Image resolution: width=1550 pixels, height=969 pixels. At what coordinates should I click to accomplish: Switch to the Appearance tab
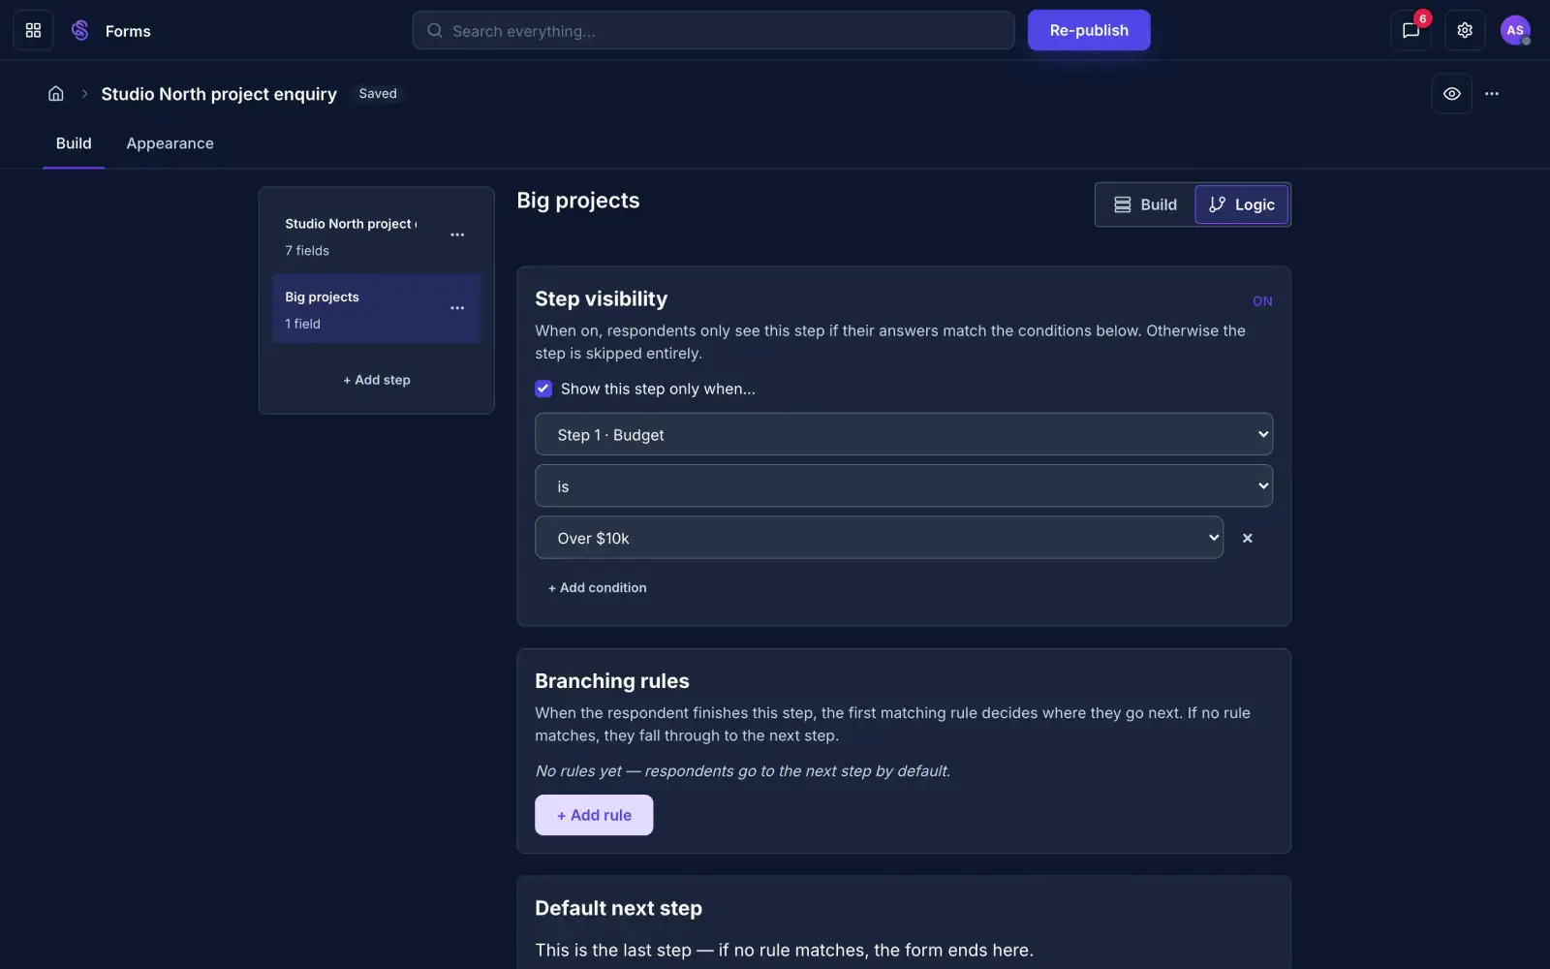(x=170, y=143)
